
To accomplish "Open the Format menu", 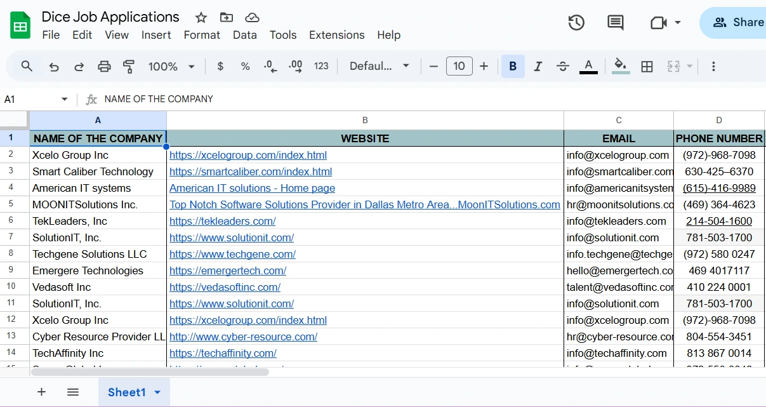I will [202, 35].
